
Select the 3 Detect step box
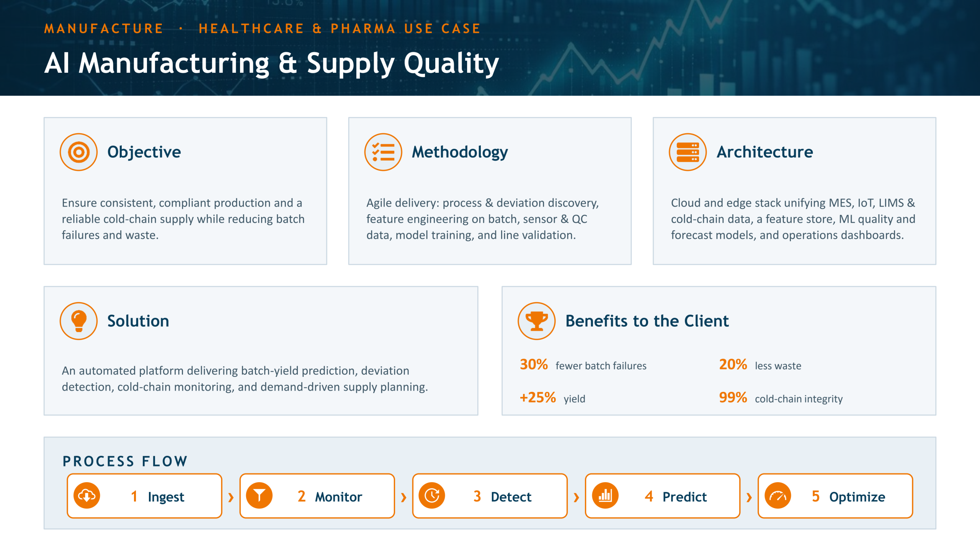pos(490,496)
